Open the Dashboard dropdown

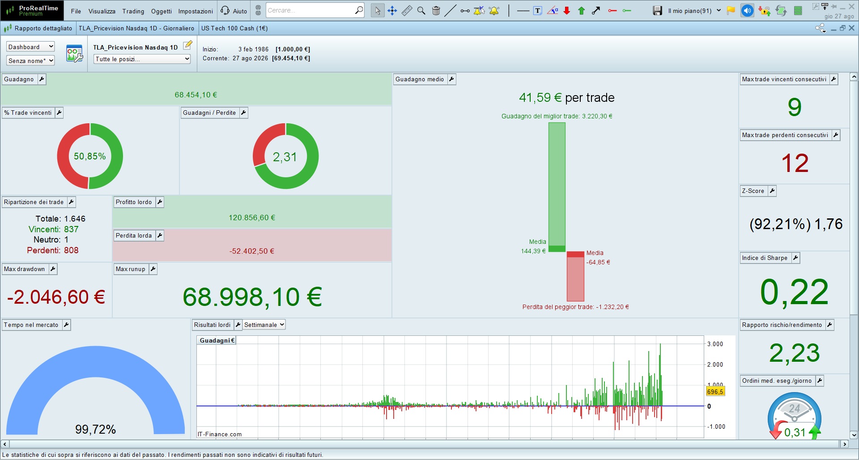[30, 47]
